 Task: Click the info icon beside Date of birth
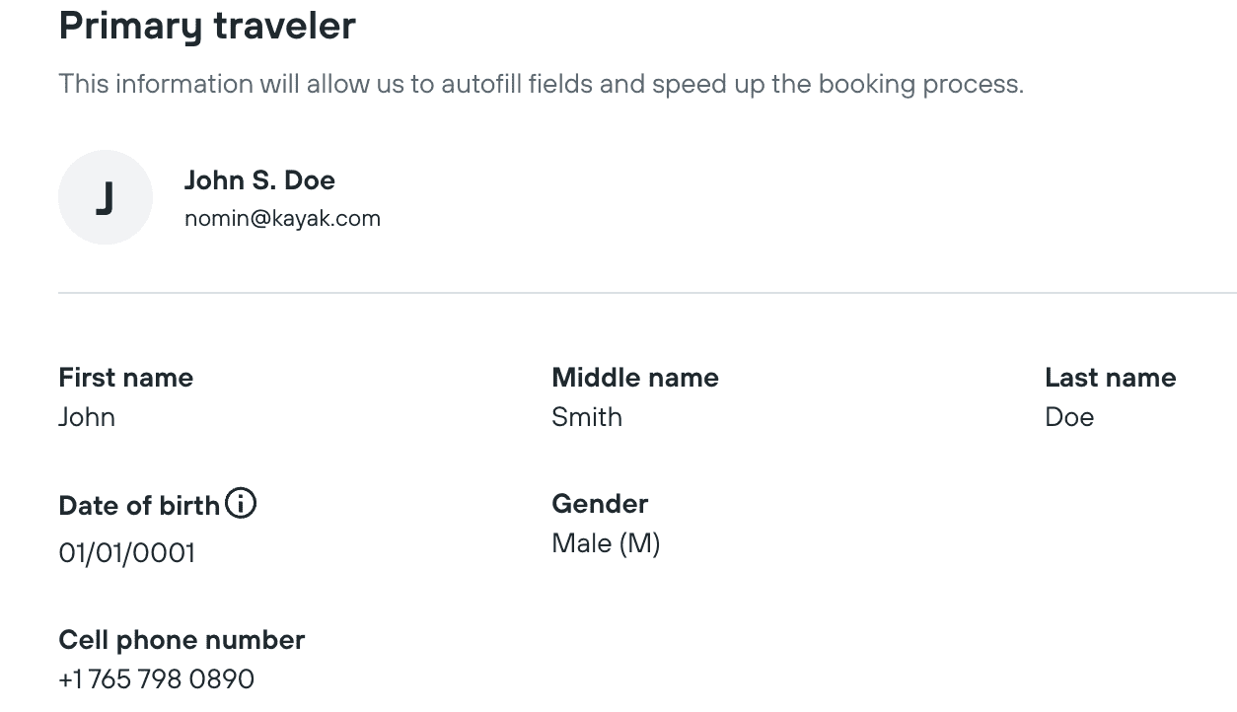(x=241, y=504)
